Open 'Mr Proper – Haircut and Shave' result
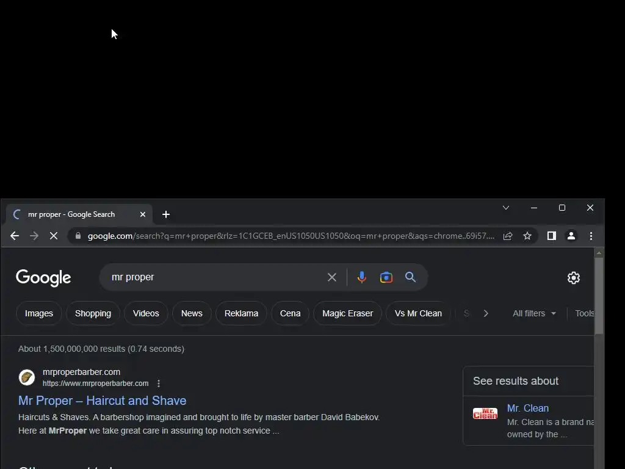 pyautogui.click(x=103, y=401)
